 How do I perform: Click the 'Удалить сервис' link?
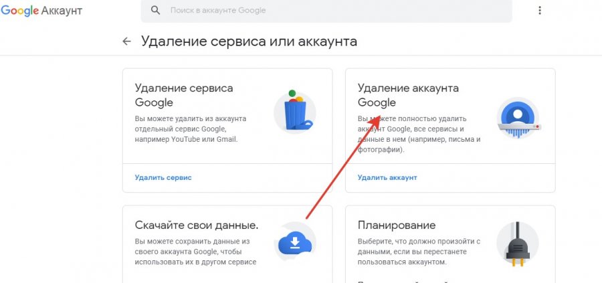163,178
